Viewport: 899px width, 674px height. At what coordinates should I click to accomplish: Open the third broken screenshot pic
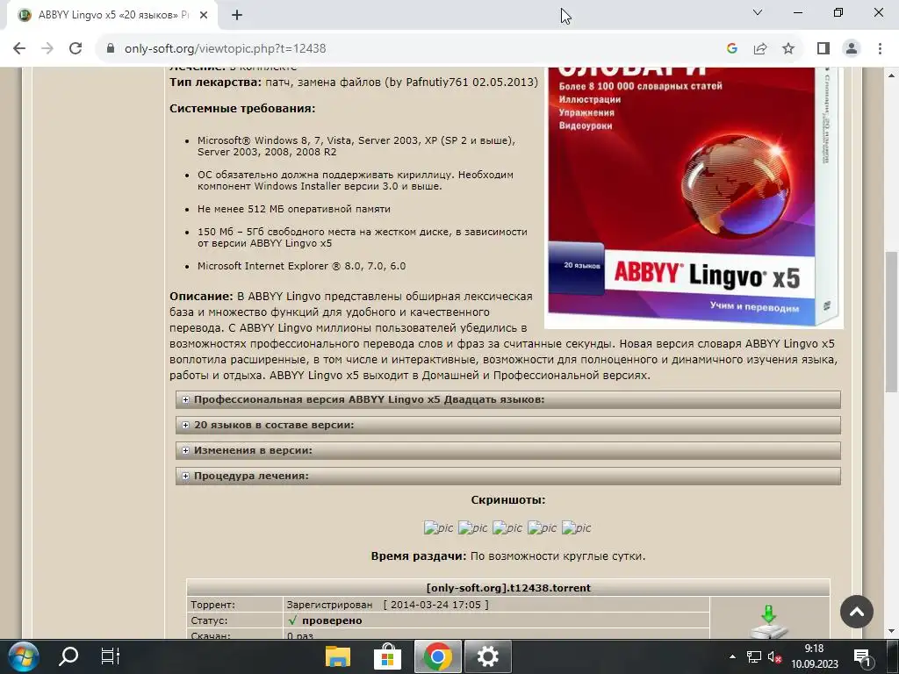(x=507, y=527)
